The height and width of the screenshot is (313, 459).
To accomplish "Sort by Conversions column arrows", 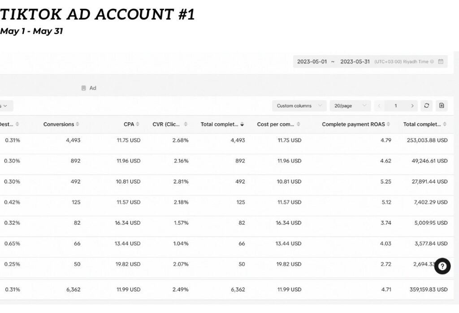I will coord(78,124).
